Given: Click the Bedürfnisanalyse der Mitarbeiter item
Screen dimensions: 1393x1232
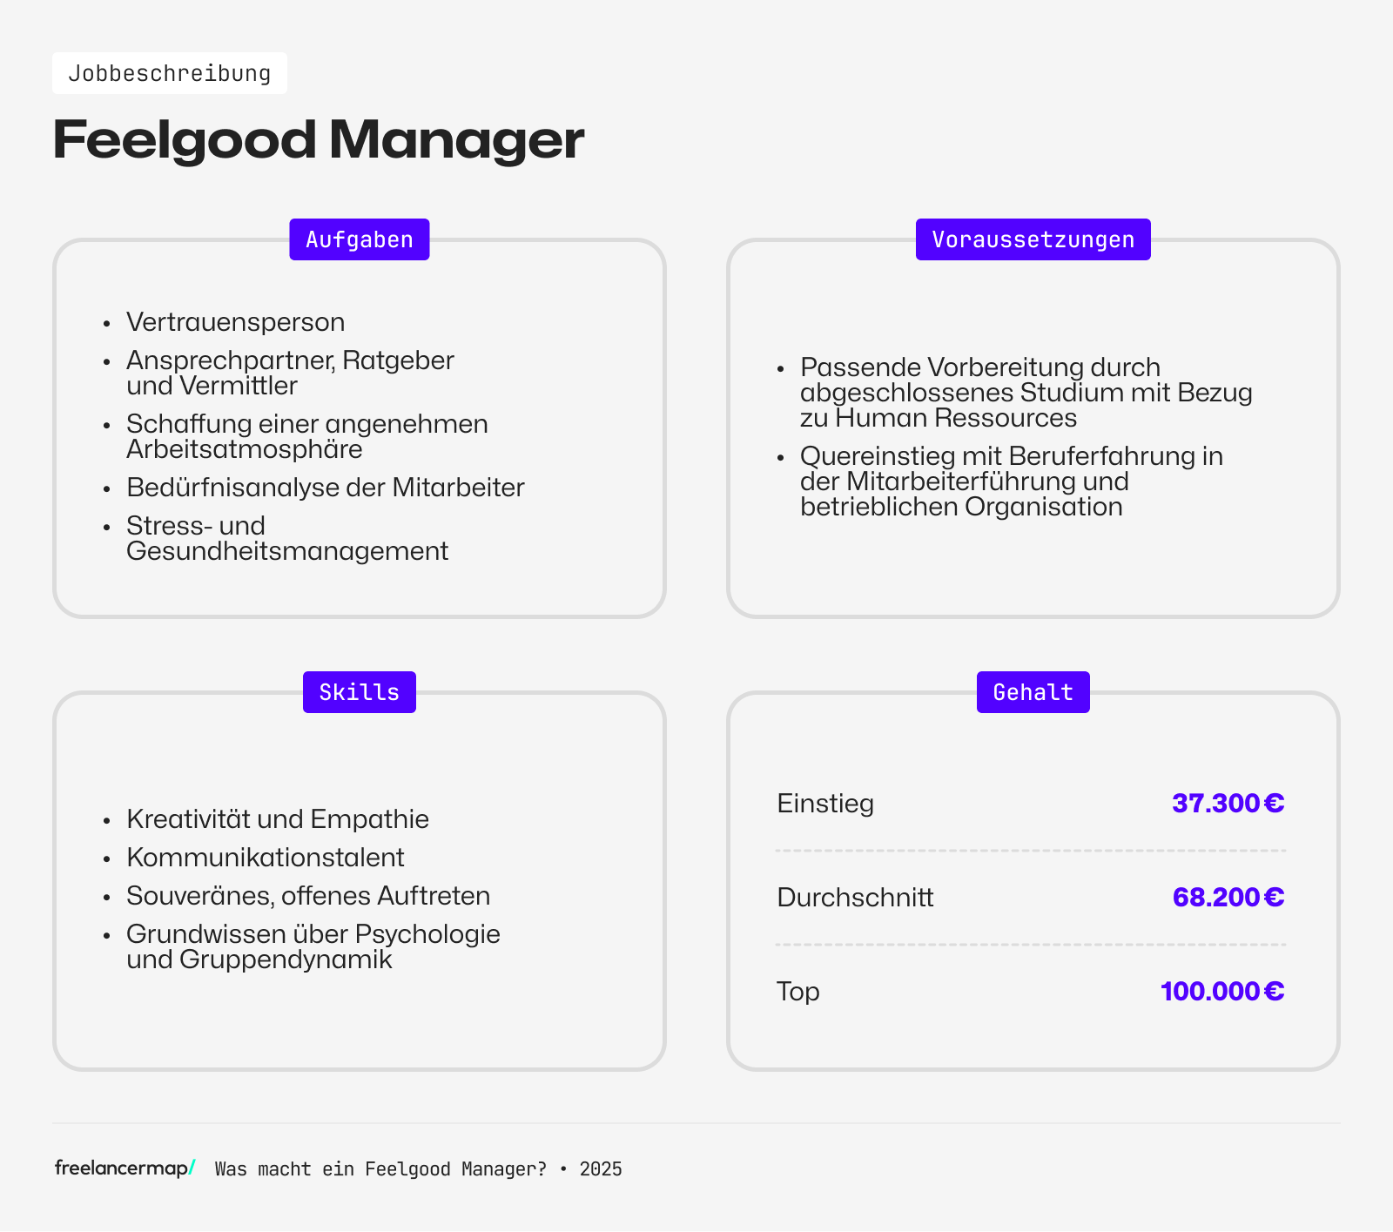Looking at the screenshot, I should (x=325, y=488).
